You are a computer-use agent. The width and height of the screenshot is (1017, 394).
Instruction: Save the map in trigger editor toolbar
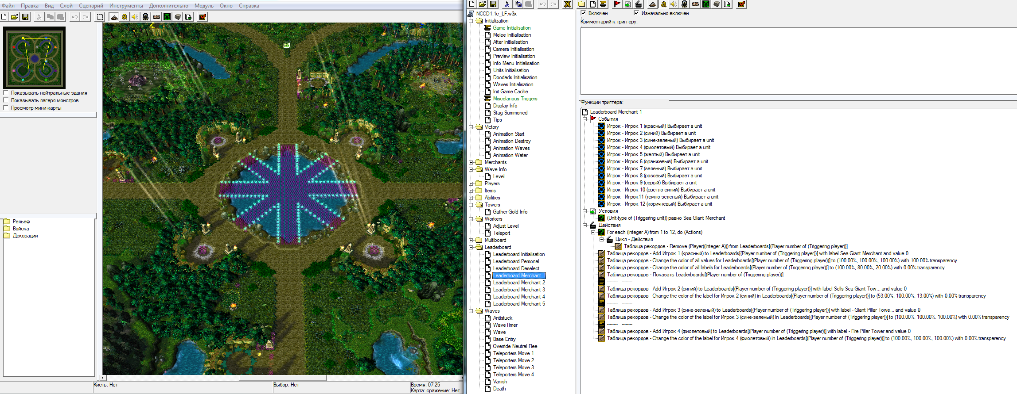[x=493, y=4]
